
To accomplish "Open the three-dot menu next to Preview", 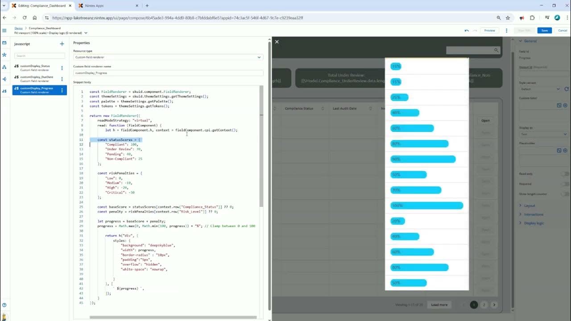I will click(x=506, y=30).
